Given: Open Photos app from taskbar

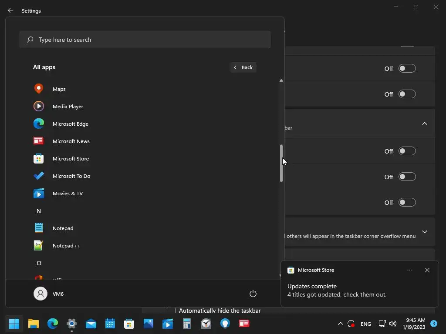Looking at the screenshot, I should (149, 324).
